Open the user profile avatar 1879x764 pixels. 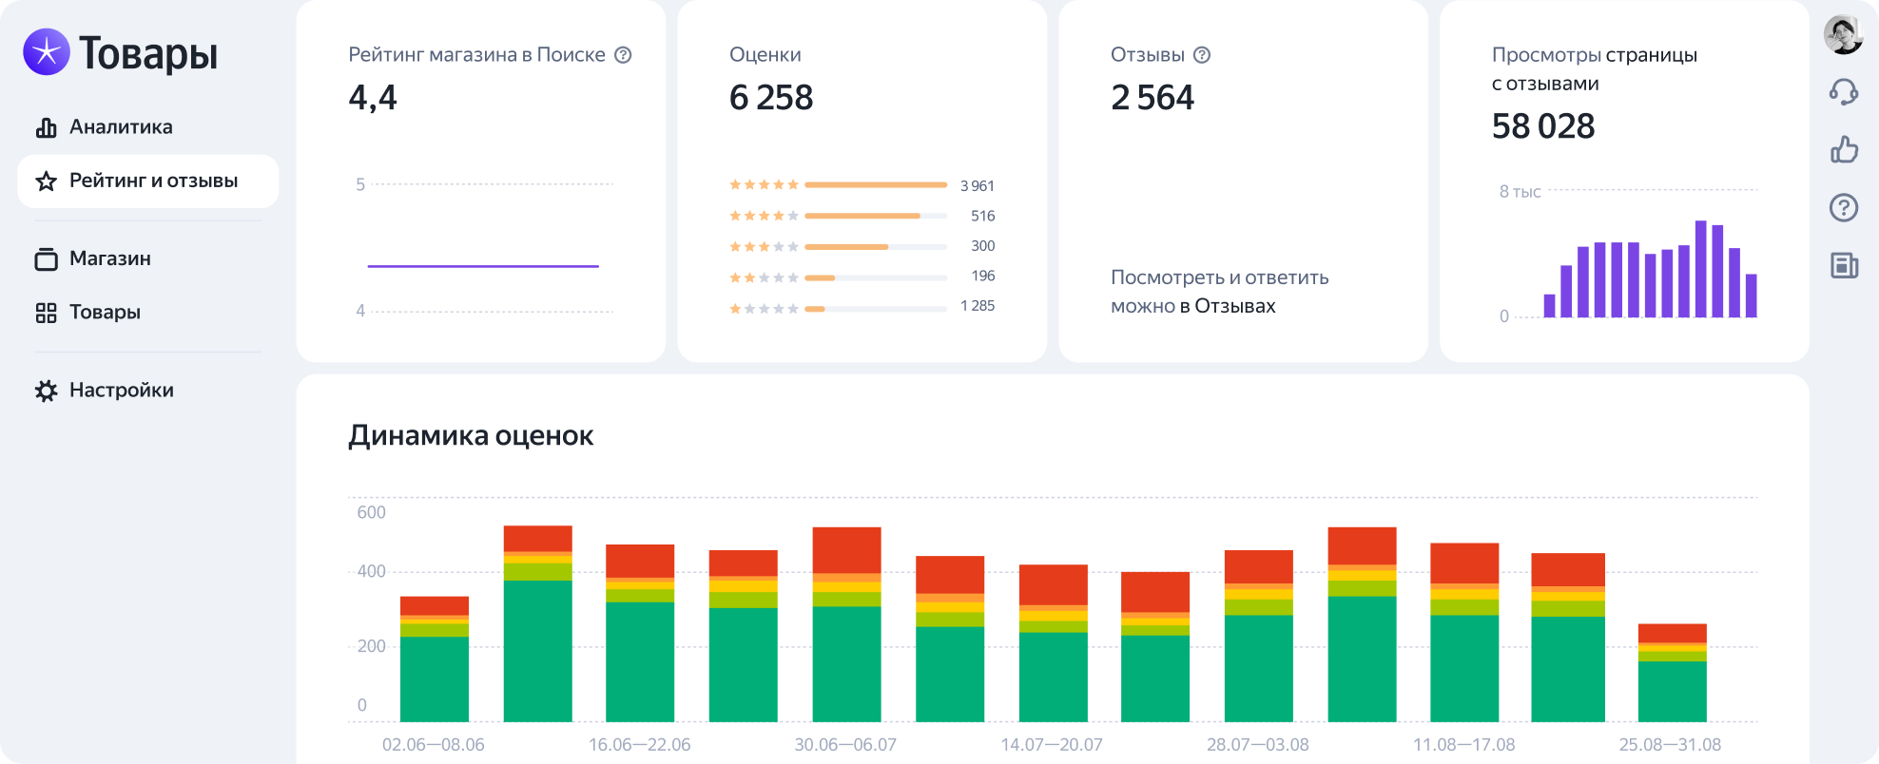click(1843, 35)
